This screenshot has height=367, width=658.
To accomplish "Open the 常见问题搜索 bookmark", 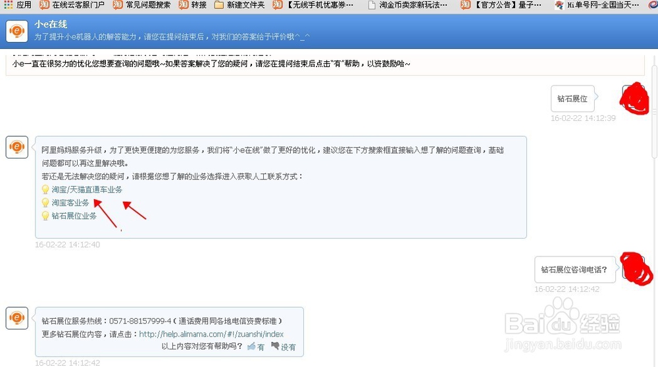I will 142,5.
